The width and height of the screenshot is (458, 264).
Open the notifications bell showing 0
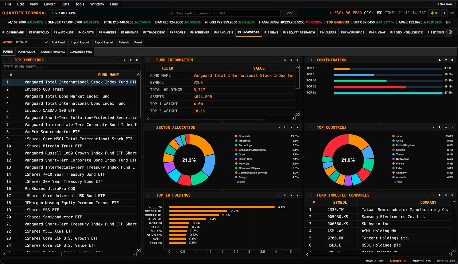[434, 13]
